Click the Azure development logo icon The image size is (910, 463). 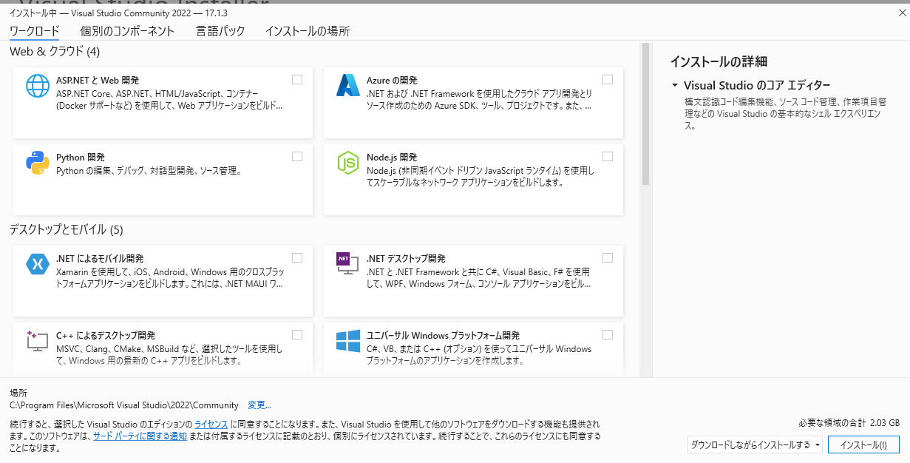[x=347, y=87]
